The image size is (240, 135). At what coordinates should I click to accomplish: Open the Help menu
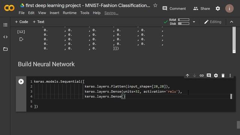coord(97,13)
